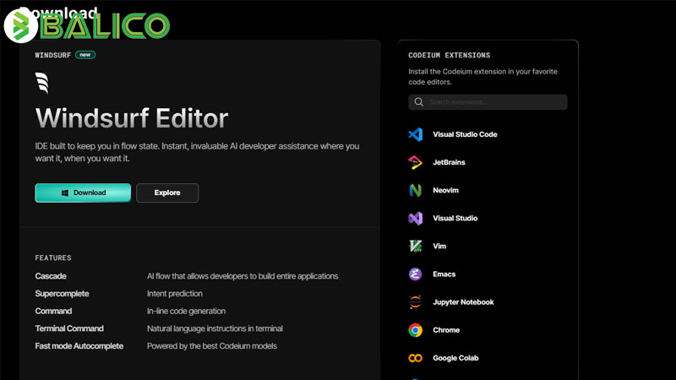Open the Jupyter Notebook extension link

(x=463, y=302)
